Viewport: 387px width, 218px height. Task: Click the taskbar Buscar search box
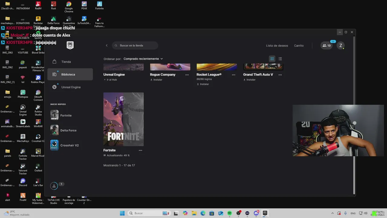pos(149,213)
